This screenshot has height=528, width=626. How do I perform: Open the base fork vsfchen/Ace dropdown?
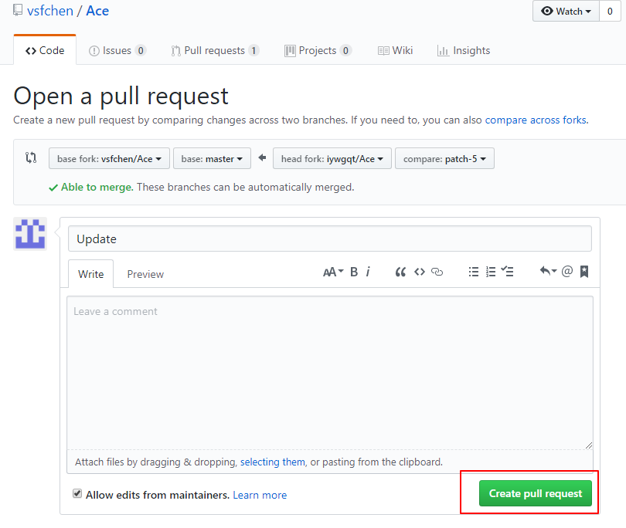(110, 159)
